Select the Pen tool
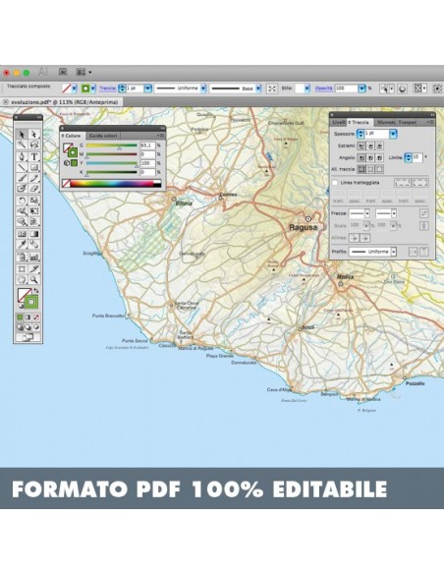This screenshot has width=444, height=574. [22, 157]
